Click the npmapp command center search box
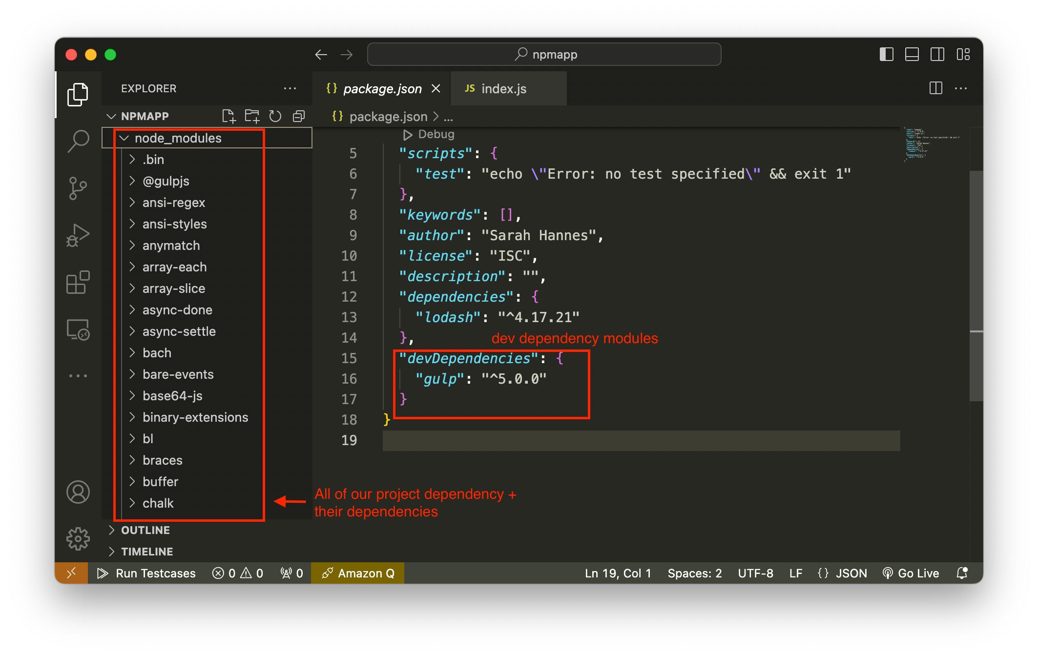Viewport: 1038px width, 656px height. tap(544, 54)
